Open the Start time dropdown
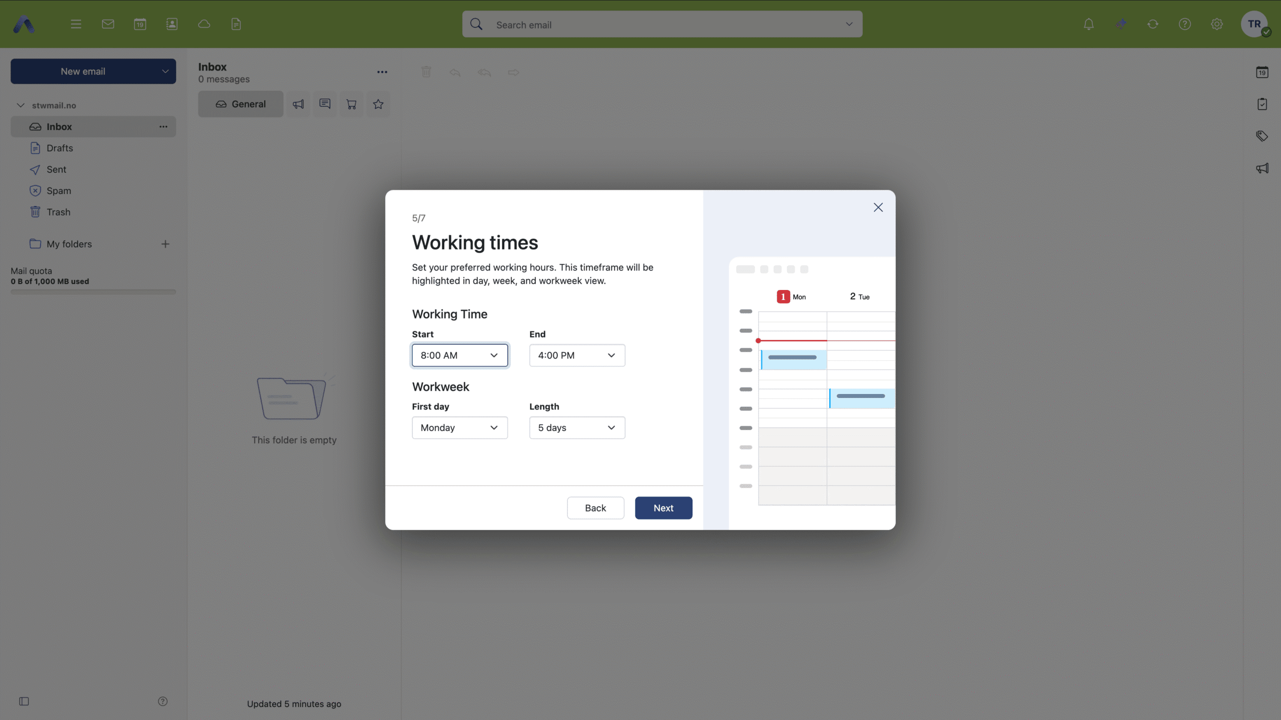 click(459, 355)
